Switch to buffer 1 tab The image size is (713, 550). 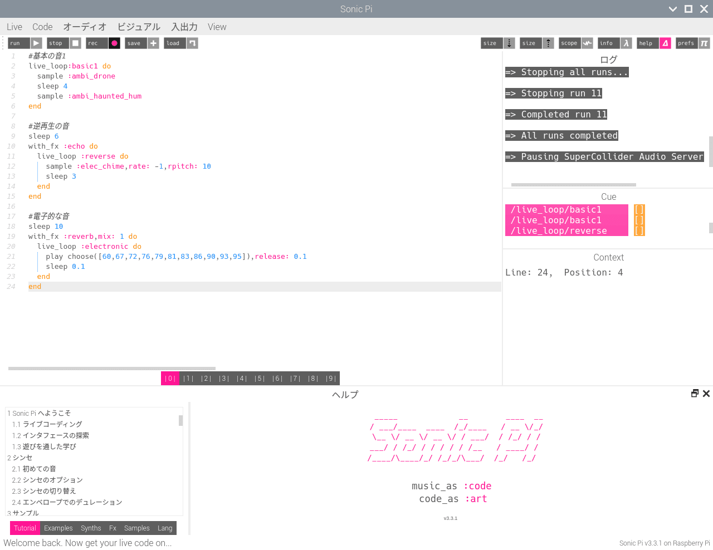pyautogui.click(x=188, y=379)
